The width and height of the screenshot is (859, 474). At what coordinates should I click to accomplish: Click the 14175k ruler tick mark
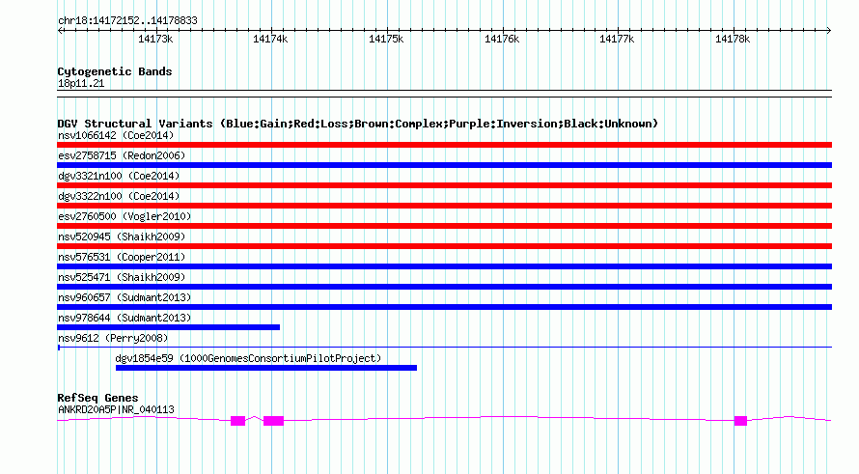coord(387,31)
